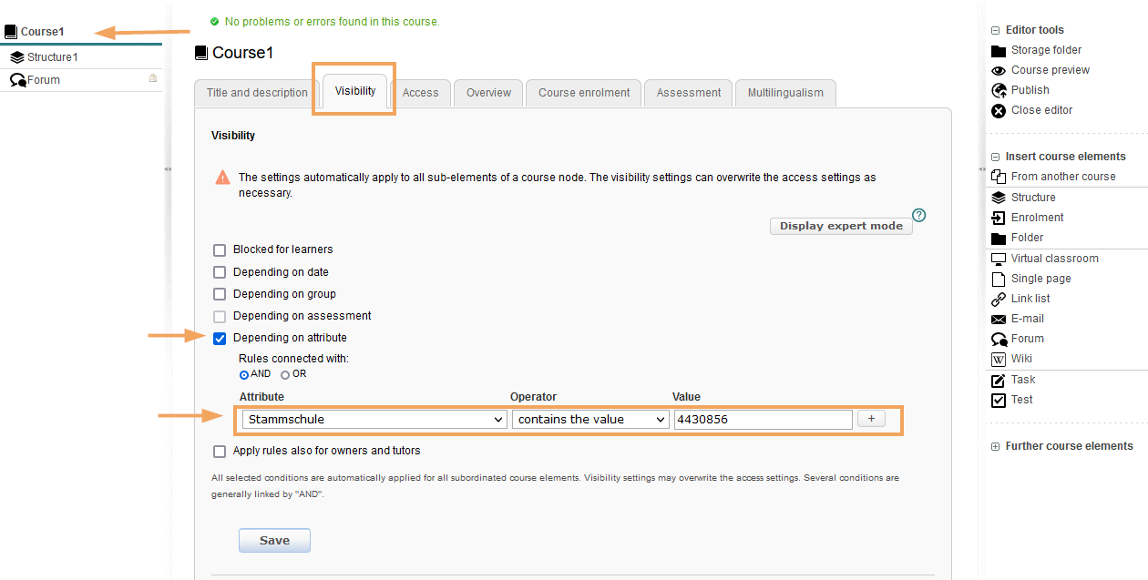Click the Save button
This screenshot has width=1148, height=580.
[274, 540]
